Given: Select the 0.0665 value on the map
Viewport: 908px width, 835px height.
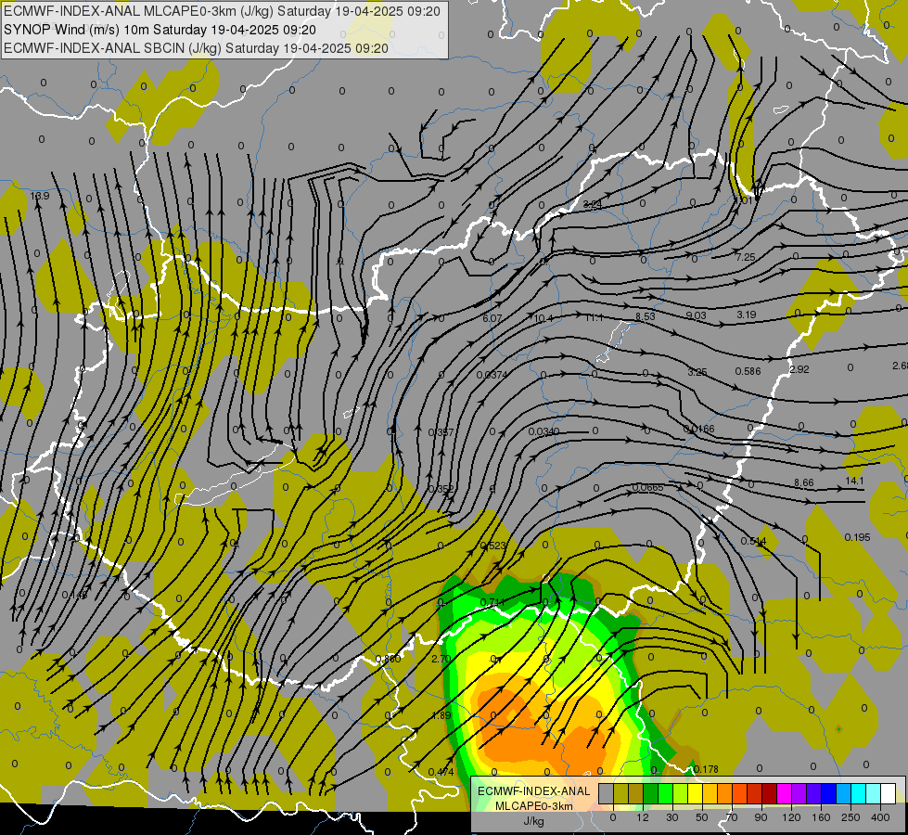Looking at the screenshot, I should click(x=647, y=487).
